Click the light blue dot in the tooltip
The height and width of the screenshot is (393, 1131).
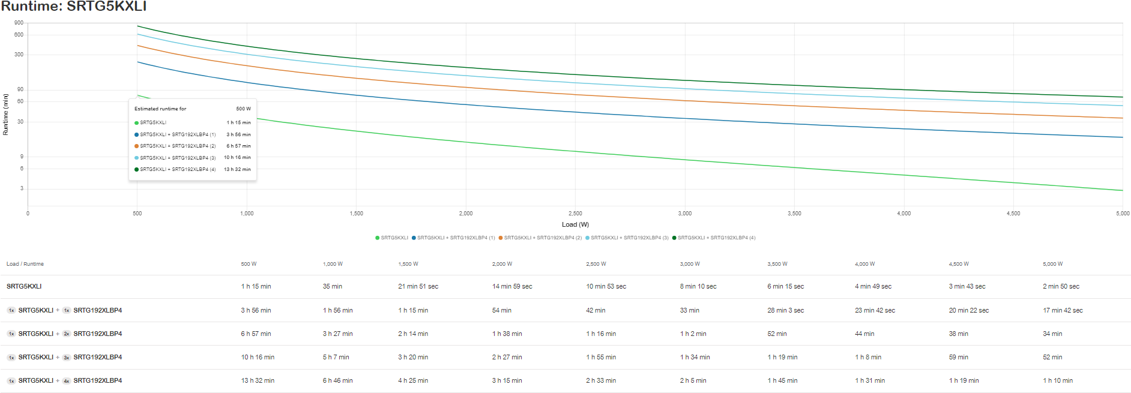click(136, 158)
